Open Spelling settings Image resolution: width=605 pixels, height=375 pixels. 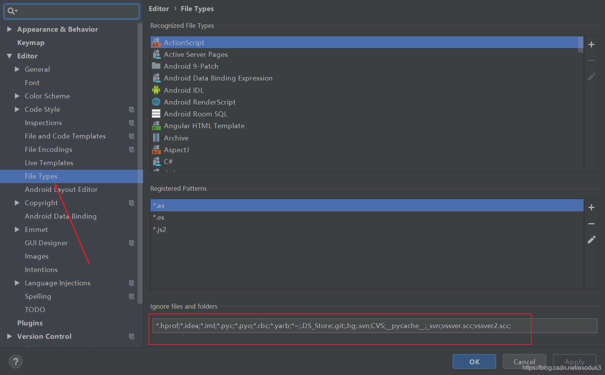pyautogui.click(x=38, y=296)
